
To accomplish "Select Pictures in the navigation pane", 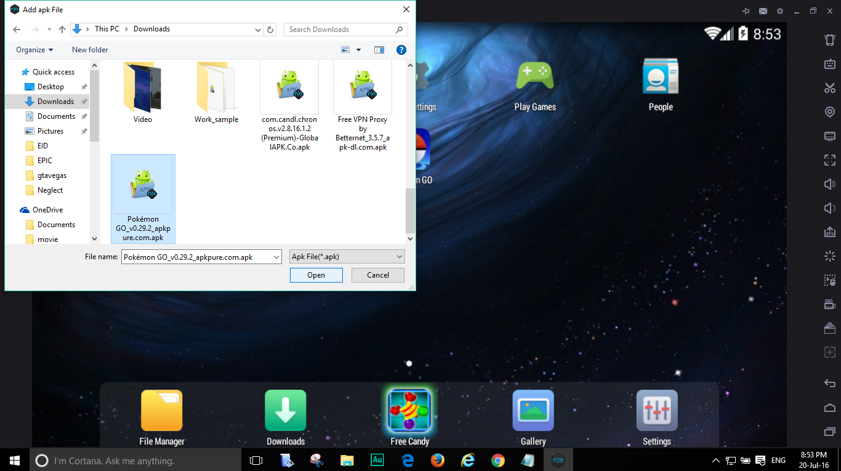I will point(50,131).
